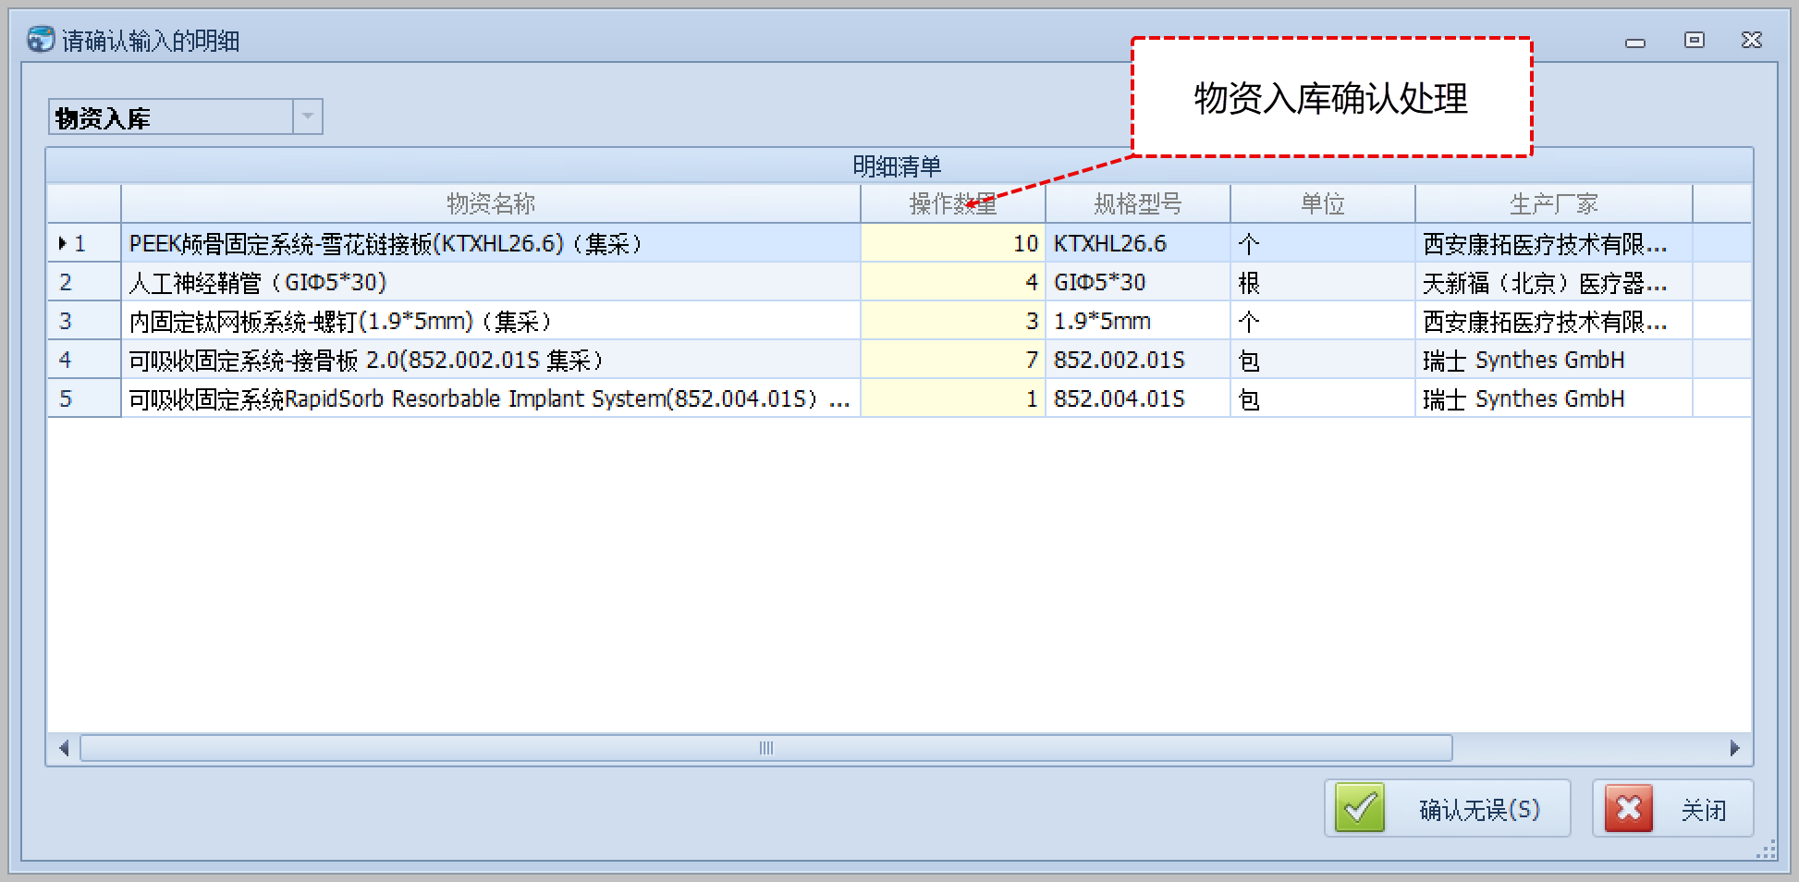
Task: Click the red X close icon
Action: coord(1628,808)
